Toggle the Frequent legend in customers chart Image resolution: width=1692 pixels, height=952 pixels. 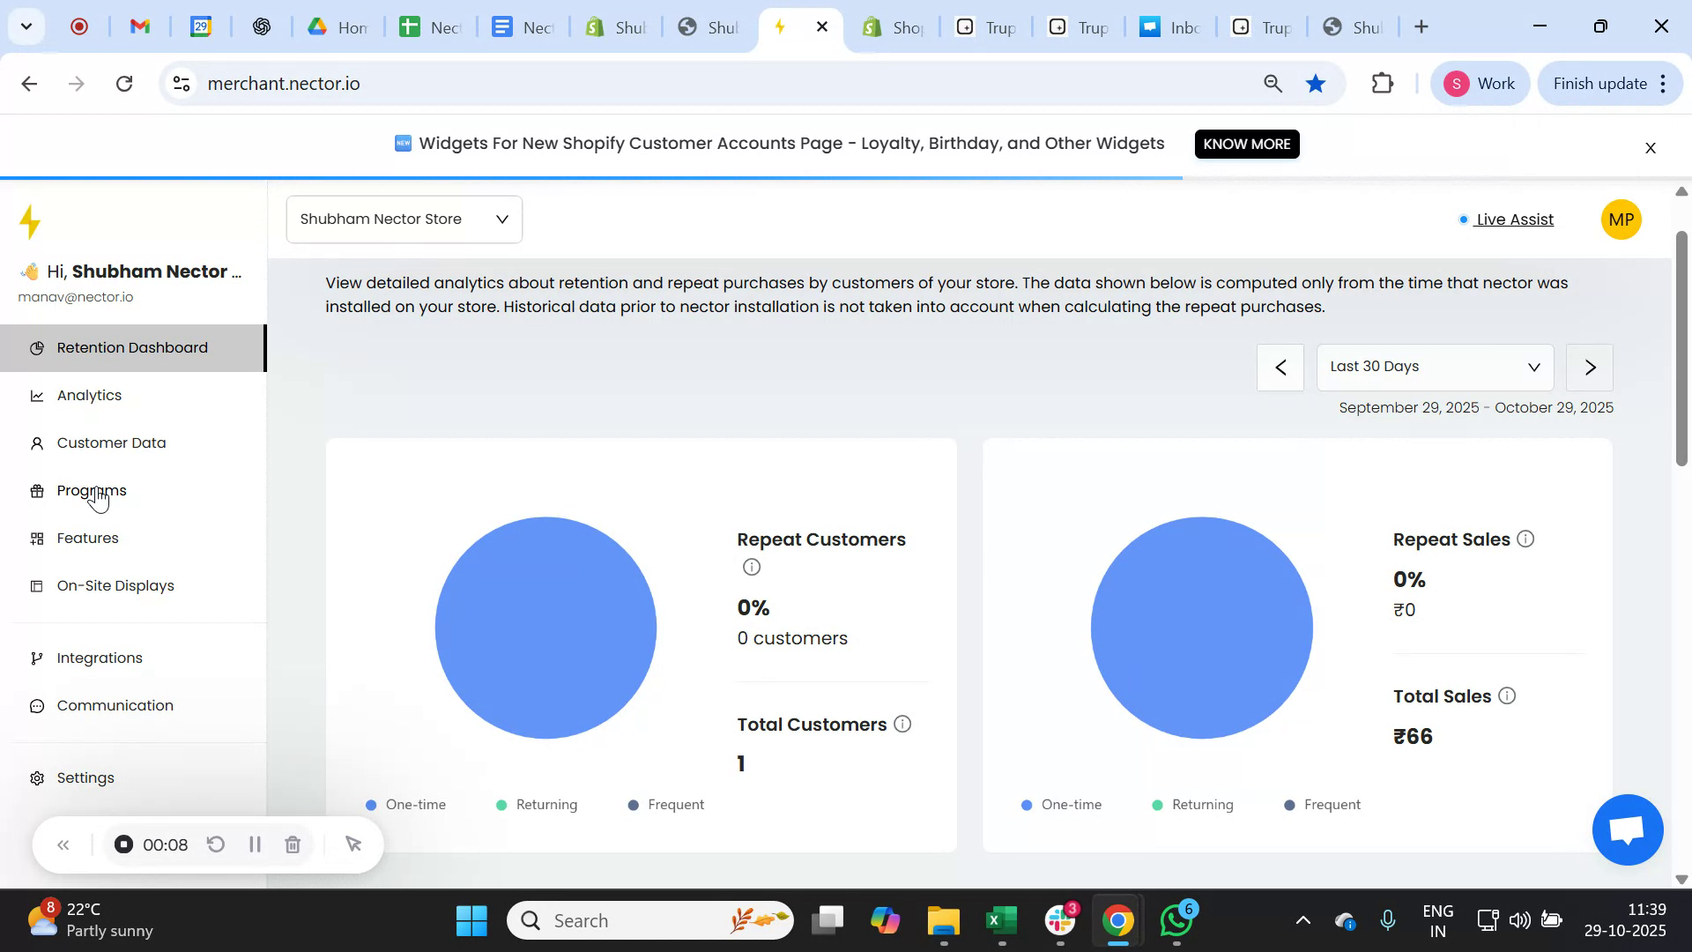click(x=666, y=806)
